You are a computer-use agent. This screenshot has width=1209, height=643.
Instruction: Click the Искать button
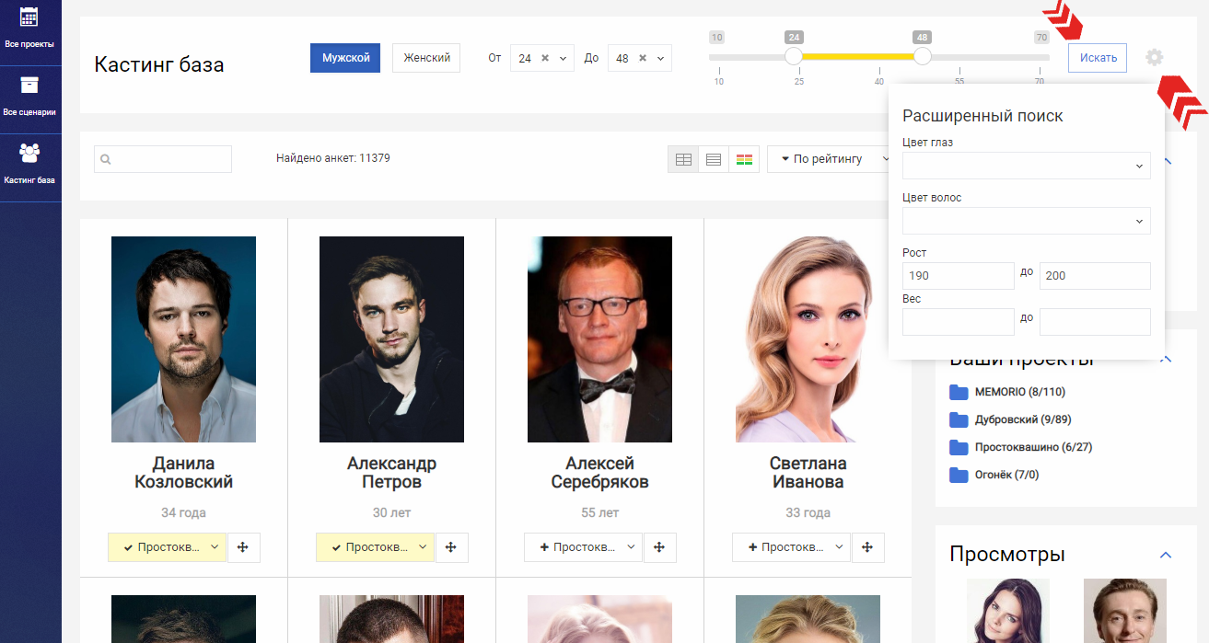(1098, 58)
